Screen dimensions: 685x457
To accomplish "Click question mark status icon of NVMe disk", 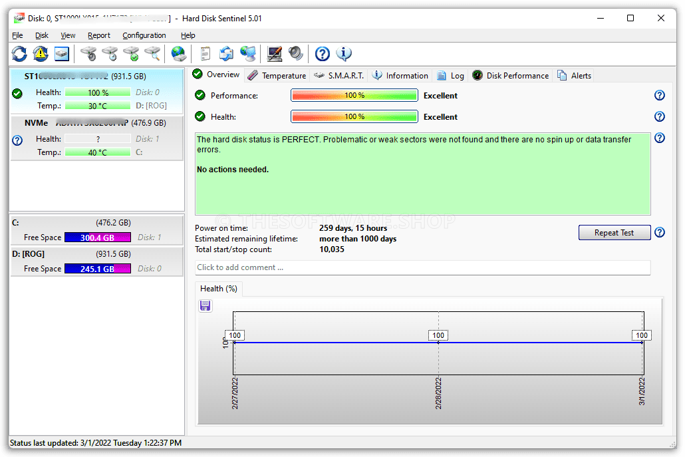I will coord(17,140).
